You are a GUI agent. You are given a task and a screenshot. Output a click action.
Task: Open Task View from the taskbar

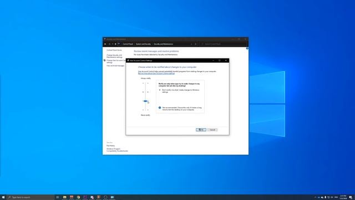pos(58,197)
